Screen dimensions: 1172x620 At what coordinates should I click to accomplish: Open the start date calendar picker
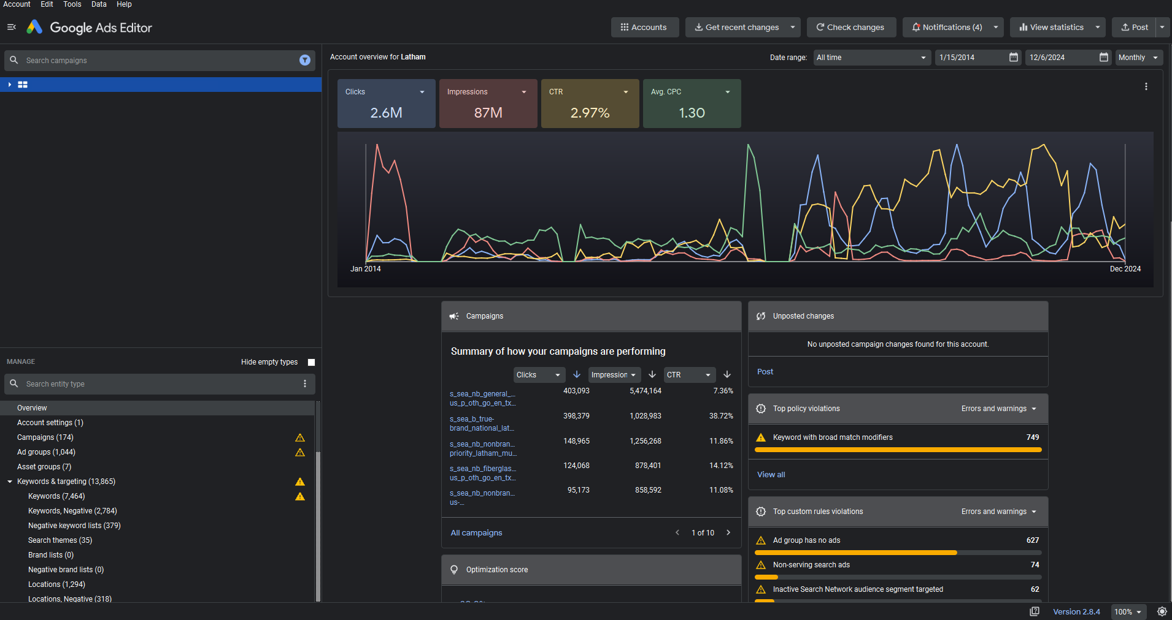(x=1014, y=58)
